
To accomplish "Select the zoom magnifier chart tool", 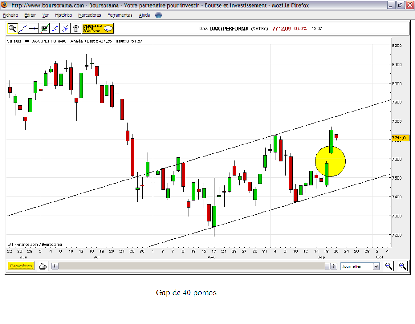I will pos(13,28).
